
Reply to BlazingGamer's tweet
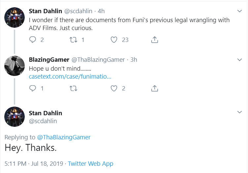33,88
